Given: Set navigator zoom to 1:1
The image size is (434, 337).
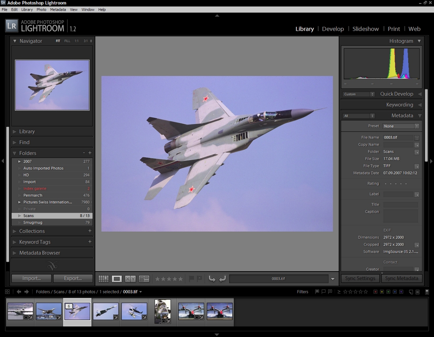Looking at the screenshot, I should pyautogui.click(x=76, y=41).
